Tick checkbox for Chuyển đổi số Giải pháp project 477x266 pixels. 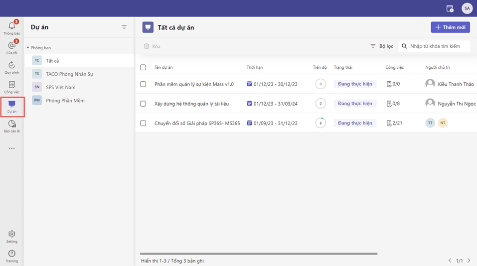pos(143,123)
